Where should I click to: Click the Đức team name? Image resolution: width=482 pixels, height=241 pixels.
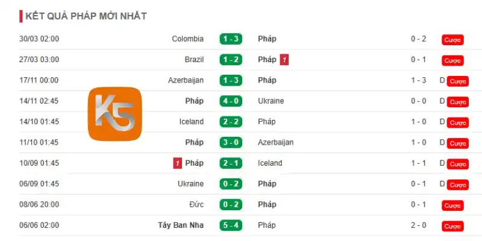[197, 204]
